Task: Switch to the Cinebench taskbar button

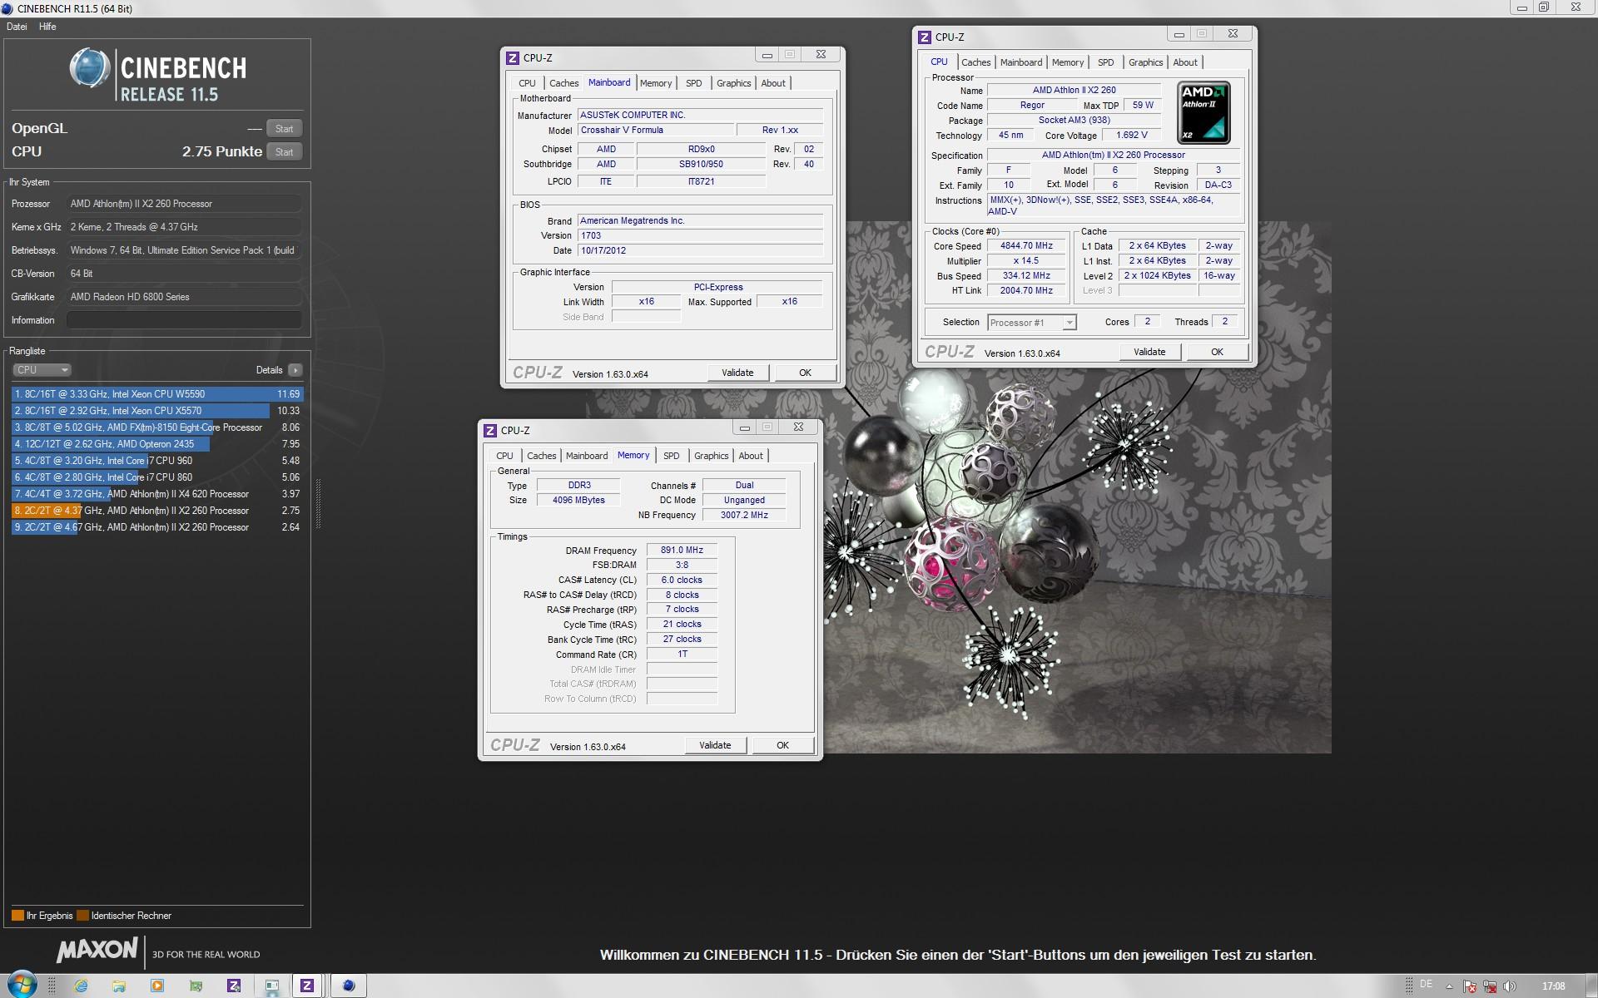Action: click(349, 986)
